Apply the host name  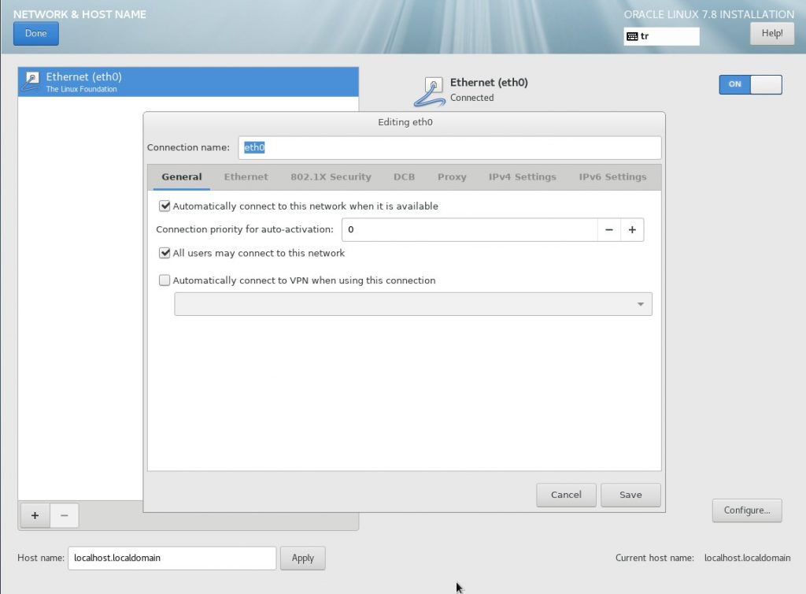(x=303, y=558)
